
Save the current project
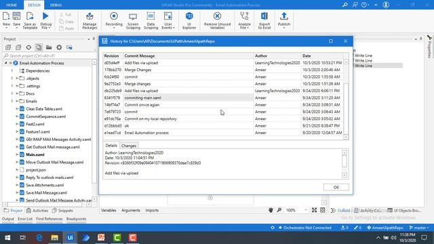pyautogui.click(x=16, y=20)
